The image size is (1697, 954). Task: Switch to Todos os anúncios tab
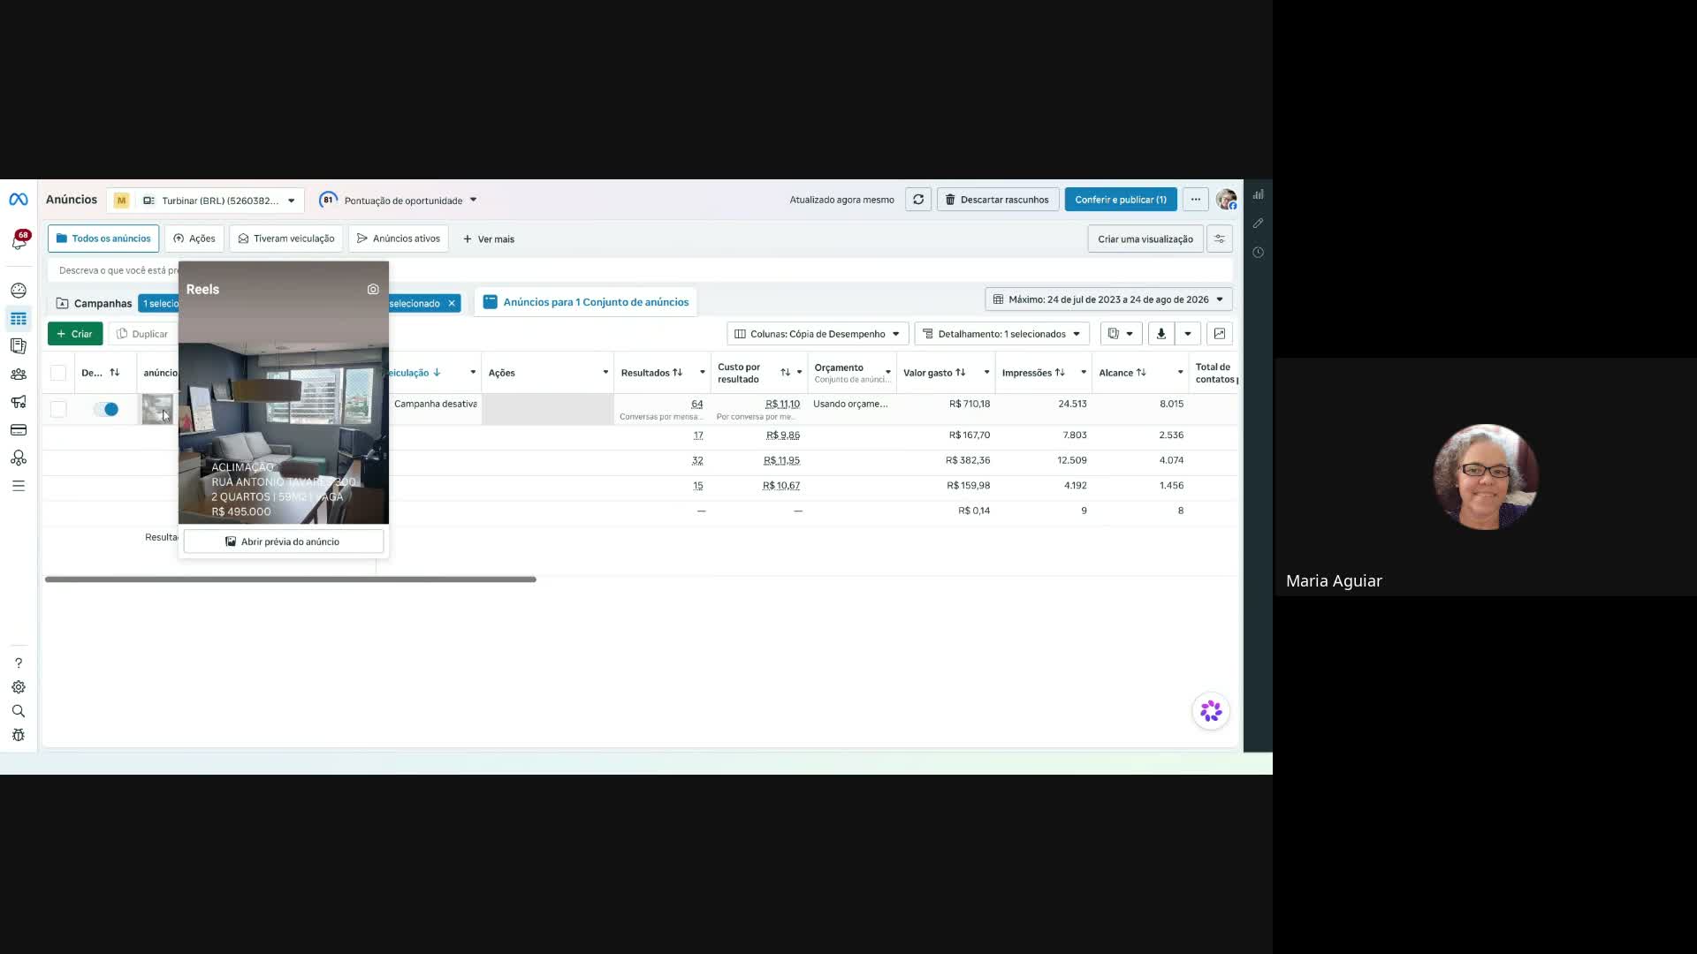[103, 239]
